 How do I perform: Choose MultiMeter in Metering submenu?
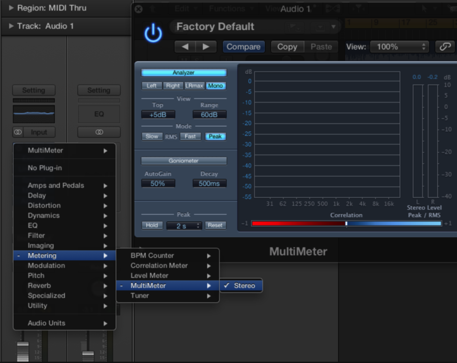point(168,285)
